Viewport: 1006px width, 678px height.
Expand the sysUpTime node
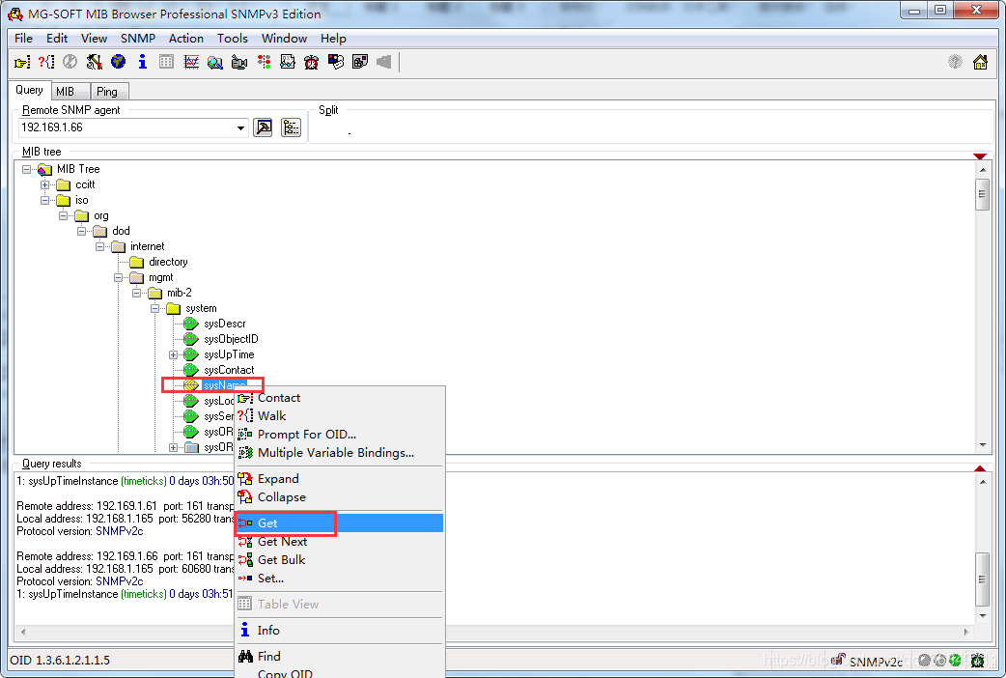click(x=173, y=354)
